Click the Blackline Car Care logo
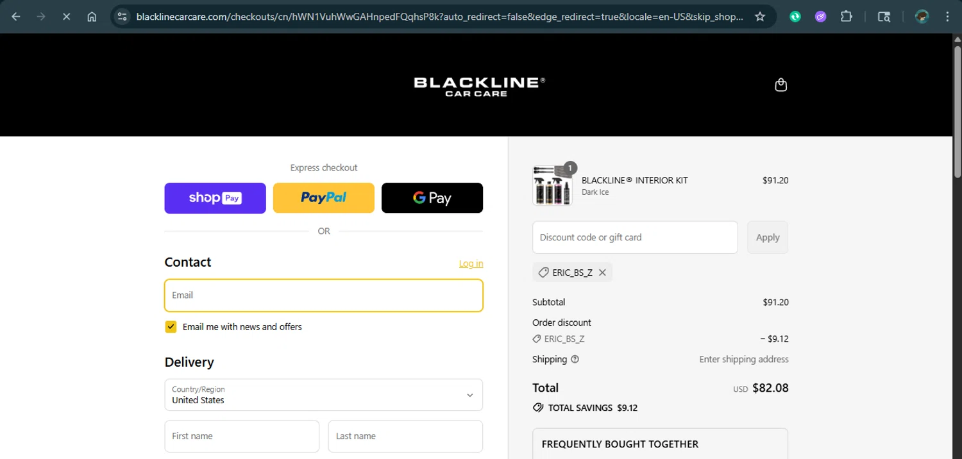 (x=479, y=87)
